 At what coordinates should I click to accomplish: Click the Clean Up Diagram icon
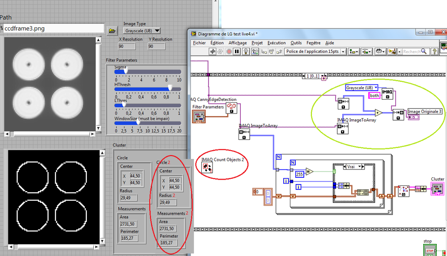(392, 51)
